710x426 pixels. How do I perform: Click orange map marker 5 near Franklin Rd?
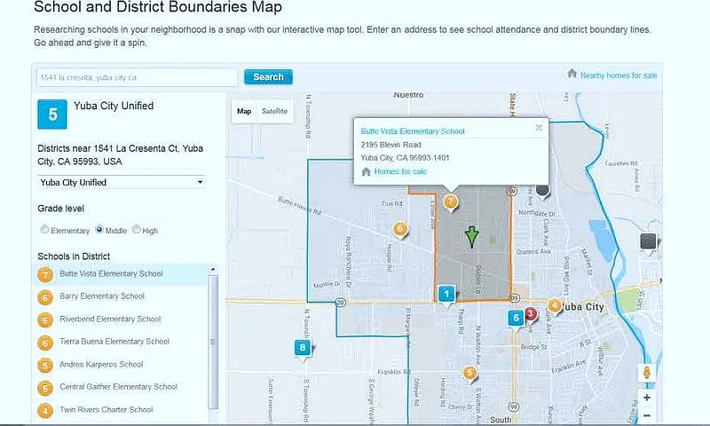pos(470,374)
